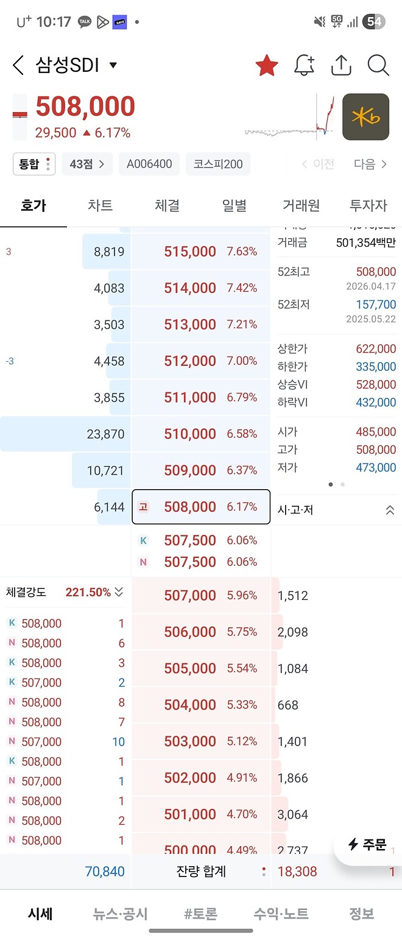Open price alert settings with bell icon
402x938 pixels.
pos(304,65)
